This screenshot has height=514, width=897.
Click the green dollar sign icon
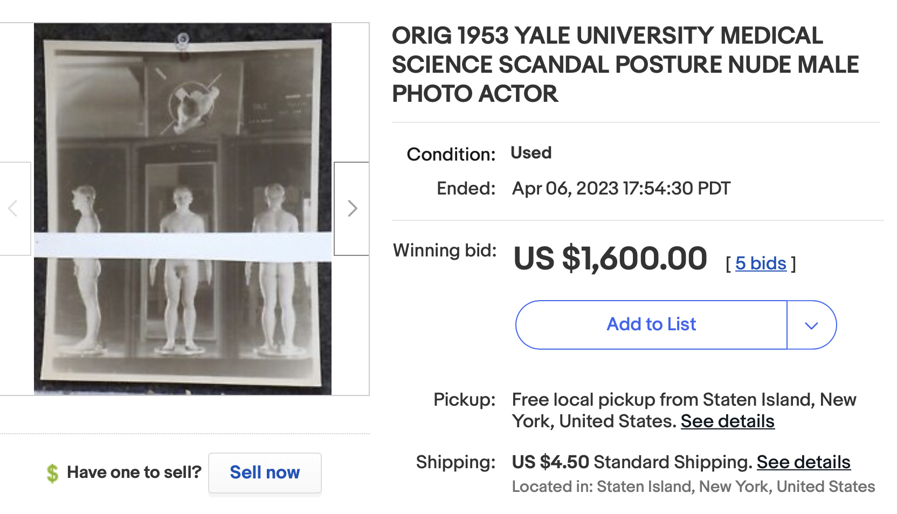[x=52, y=473]
